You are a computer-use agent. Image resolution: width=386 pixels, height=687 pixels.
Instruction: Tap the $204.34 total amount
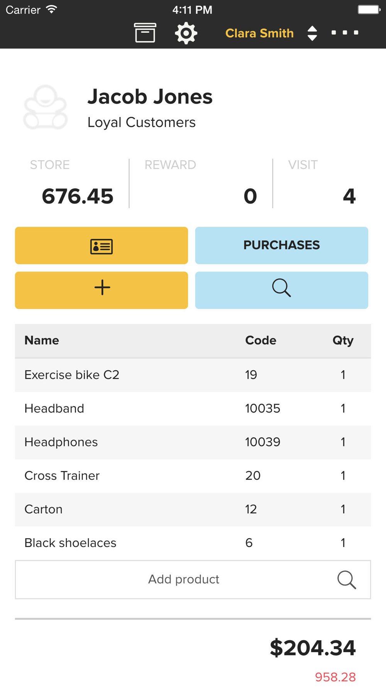(312, 648)
